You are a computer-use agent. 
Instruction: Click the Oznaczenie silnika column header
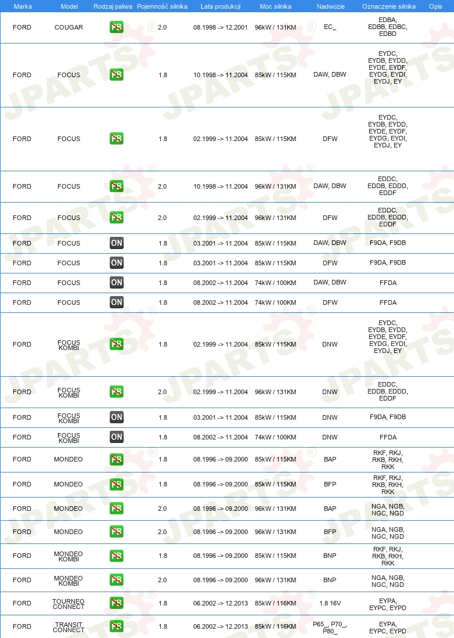pyautogui.click(x=389, y=6)
